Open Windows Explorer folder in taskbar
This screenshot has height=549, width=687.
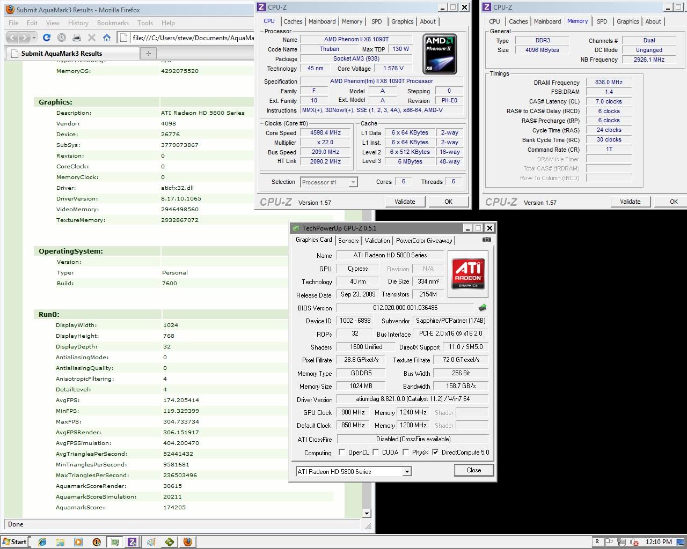60,542
